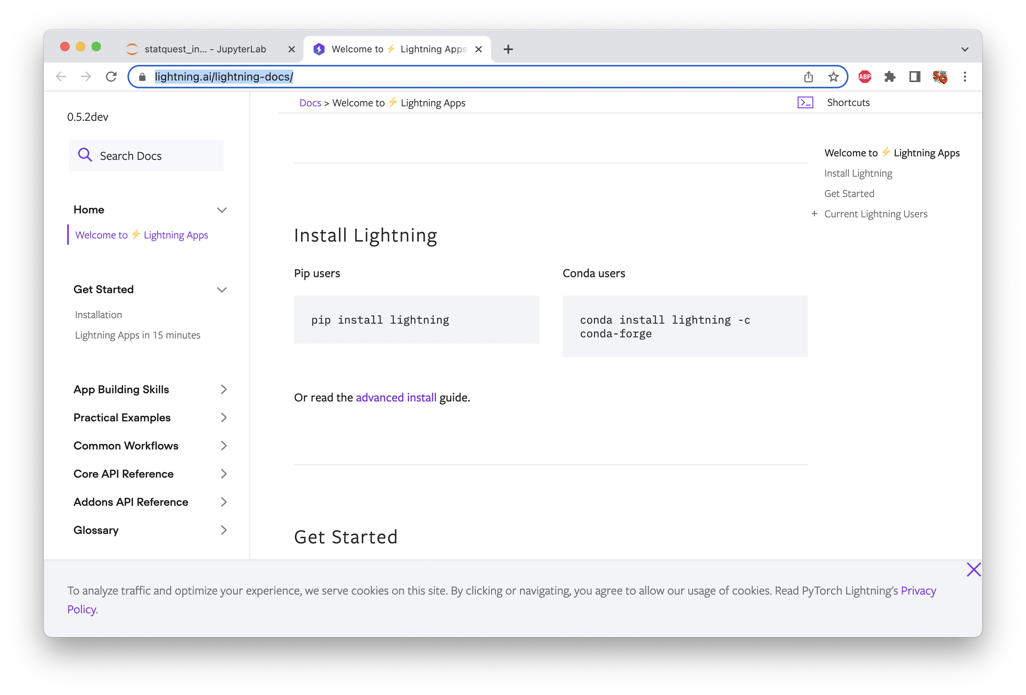
Task: Click the Docs breadcrumb link
Action: click(310, 103)
